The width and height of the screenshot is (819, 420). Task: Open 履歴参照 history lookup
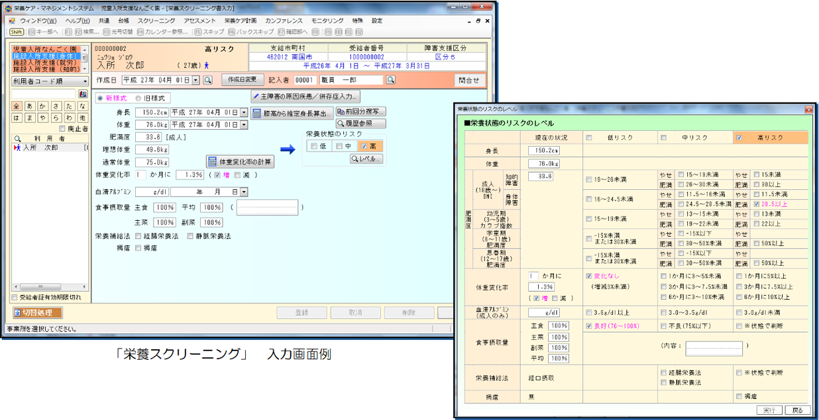361,123
